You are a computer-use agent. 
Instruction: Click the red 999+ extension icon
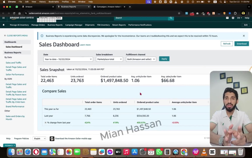pos(192,14)
